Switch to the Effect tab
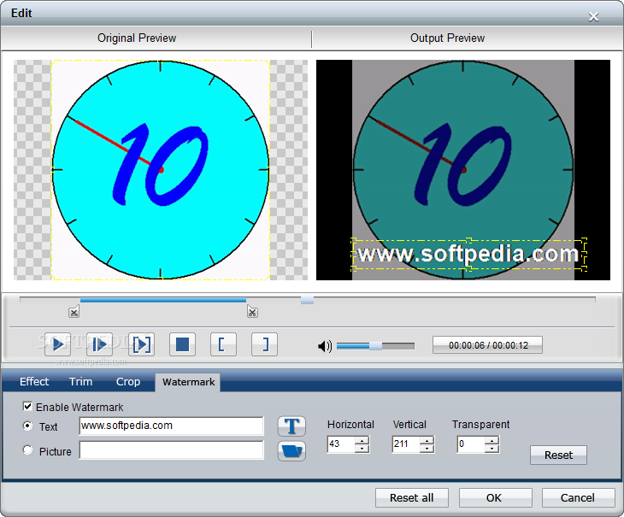624x517 pixels. [x=34, y=382]
